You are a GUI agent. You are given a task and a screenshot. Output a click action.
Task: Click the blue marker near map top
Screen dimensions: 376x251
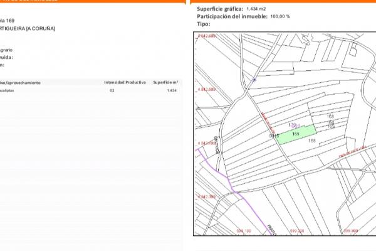tap(254, 80)
